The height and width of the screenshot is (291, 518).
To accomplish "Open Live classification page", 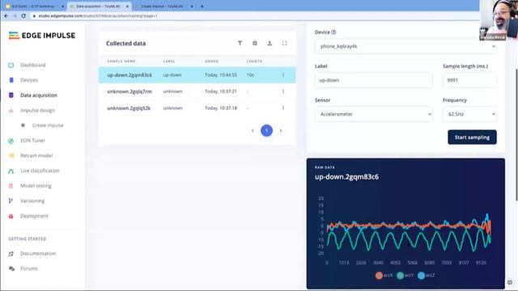I will pos(40,171).
